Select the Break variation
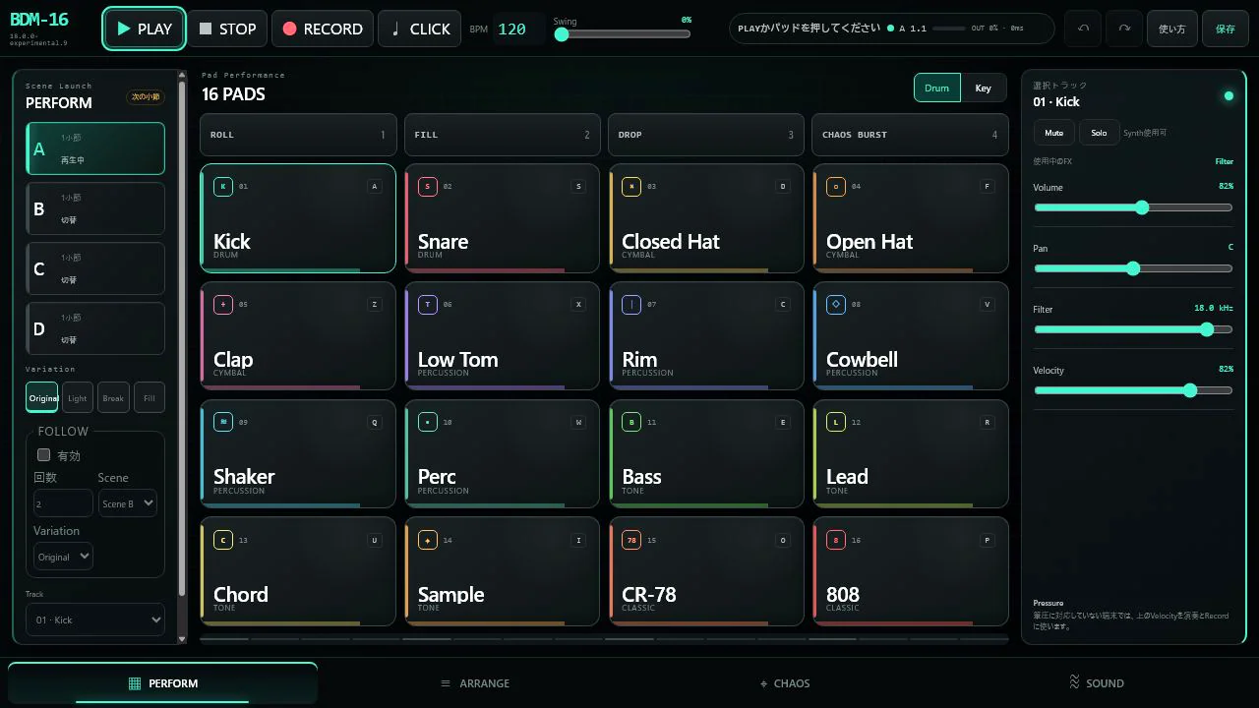 pyautogui.click(x=113, y=397)
